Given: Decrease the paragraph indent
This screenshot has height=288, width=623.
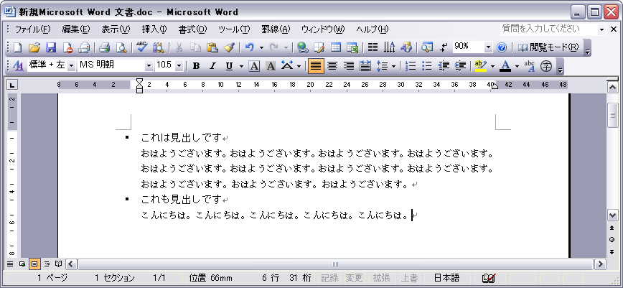Looking at the screenshot, I should [444, 66].
